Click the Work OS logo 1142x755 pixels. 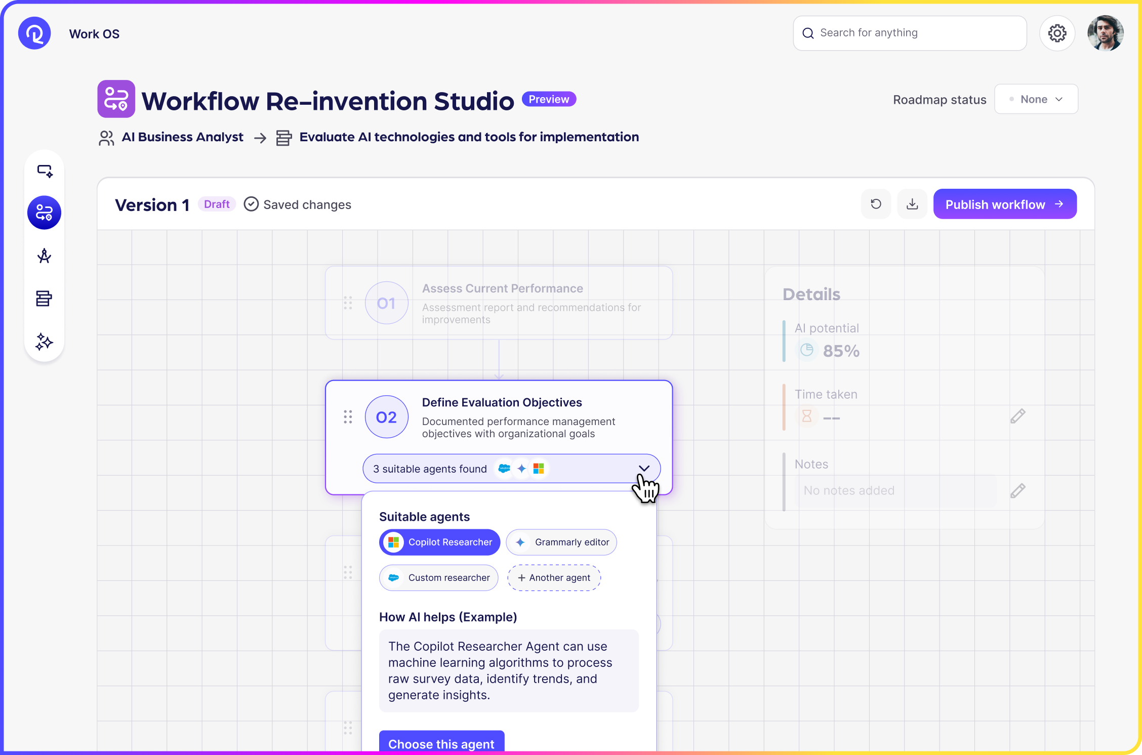click(x=34, y=33)
